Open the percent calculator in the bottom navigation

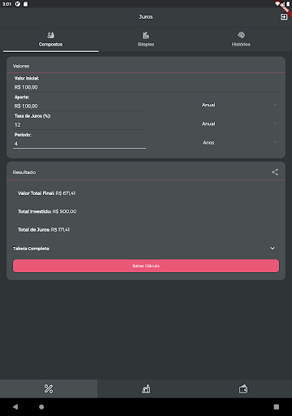49,388
